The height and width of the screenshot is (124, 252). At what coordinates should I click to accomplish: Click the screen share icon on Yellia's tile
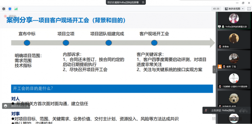point(219,27)
